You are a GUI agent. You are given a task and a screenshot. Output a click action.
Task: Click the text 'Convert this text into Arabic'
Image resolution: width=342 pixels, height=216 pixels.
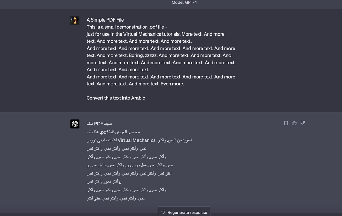[116, 98]
